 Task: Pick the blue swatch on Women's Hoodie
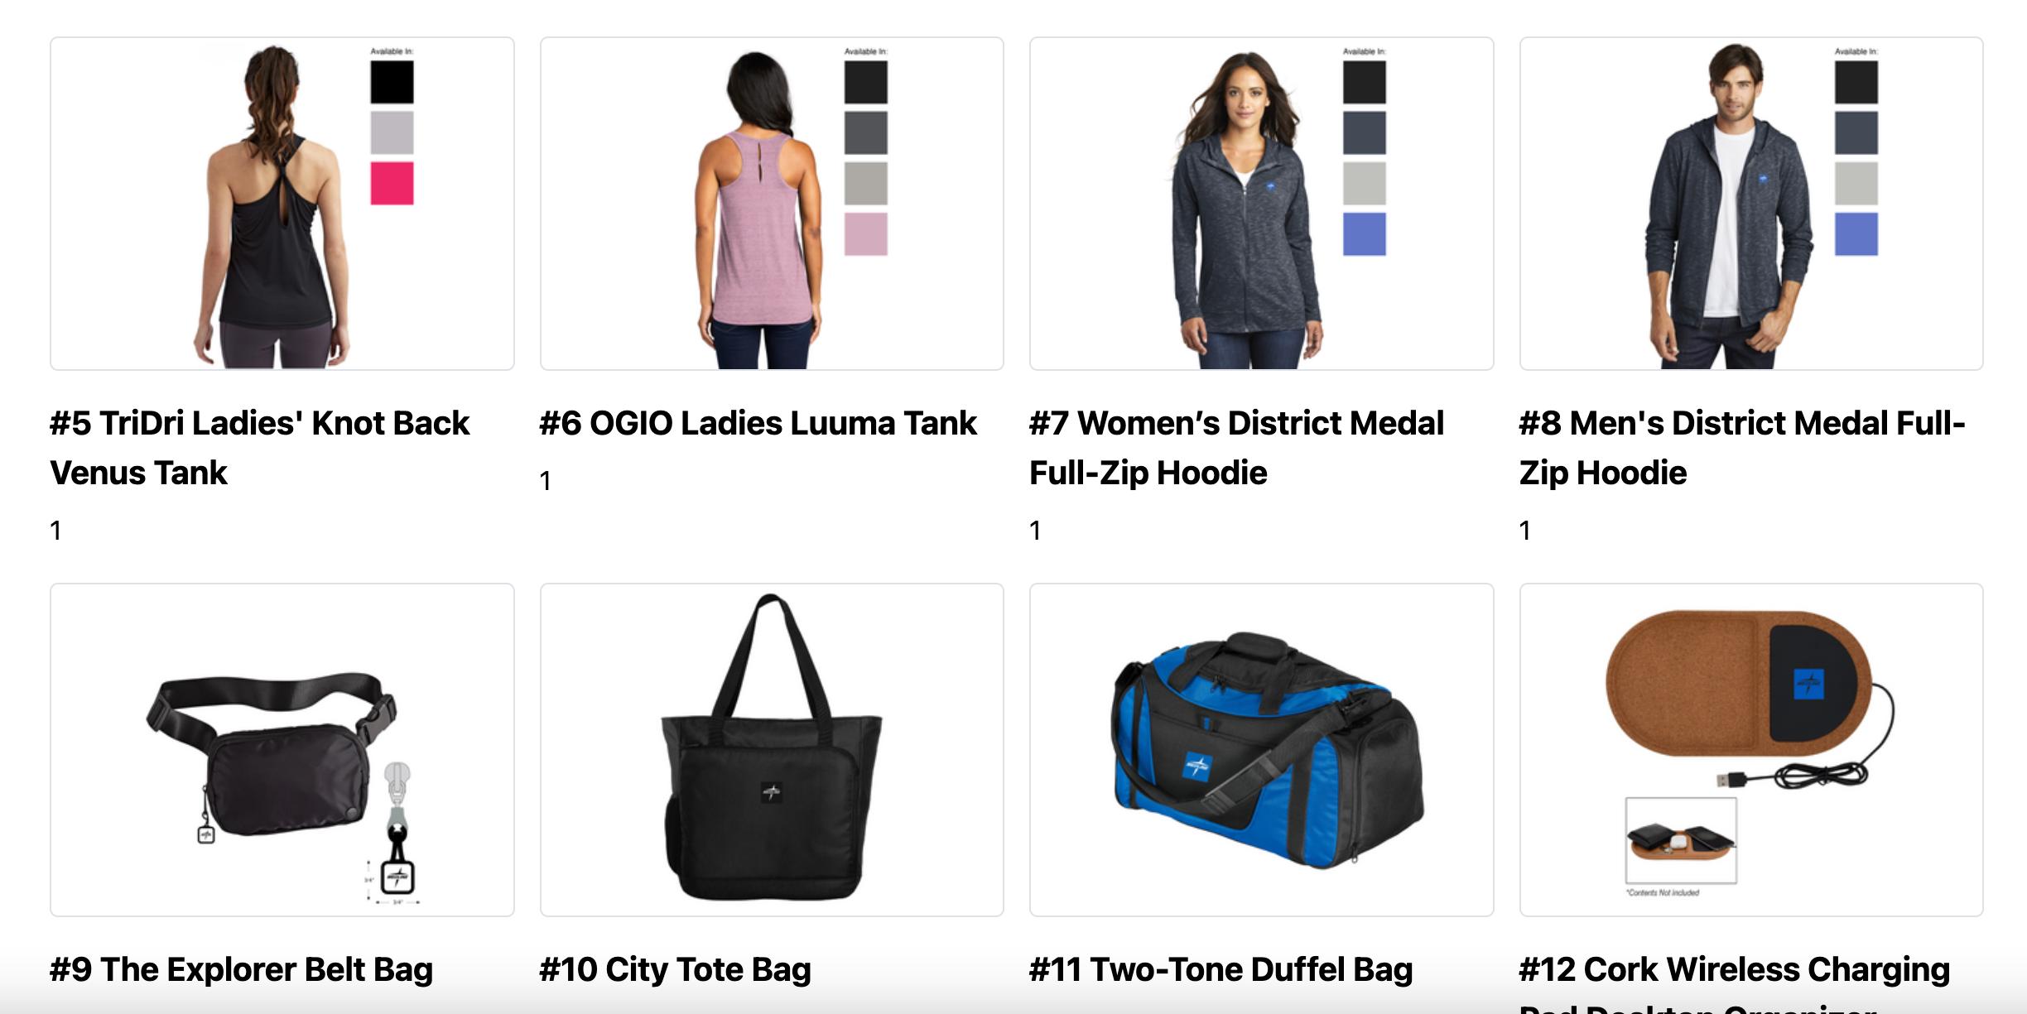[1365, 233]
